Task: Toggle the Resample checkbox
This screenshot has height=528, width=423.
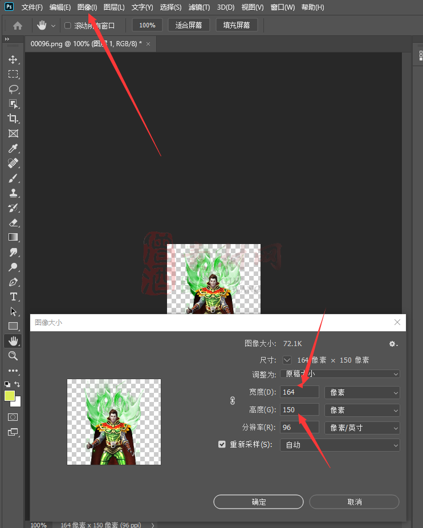Action: coord(222,445)
